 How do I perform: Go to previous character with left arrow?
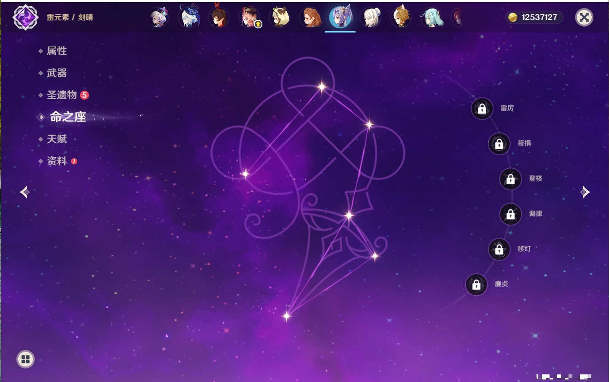[x=24, y=192]
